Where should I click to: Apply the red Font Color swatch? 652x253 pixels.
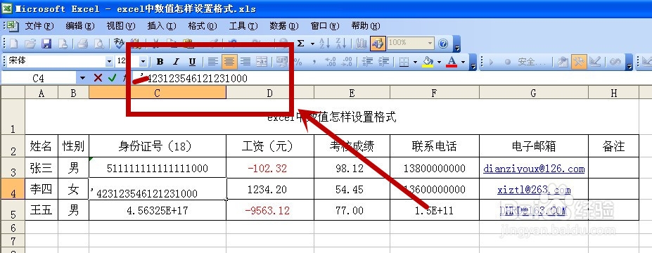452,62
